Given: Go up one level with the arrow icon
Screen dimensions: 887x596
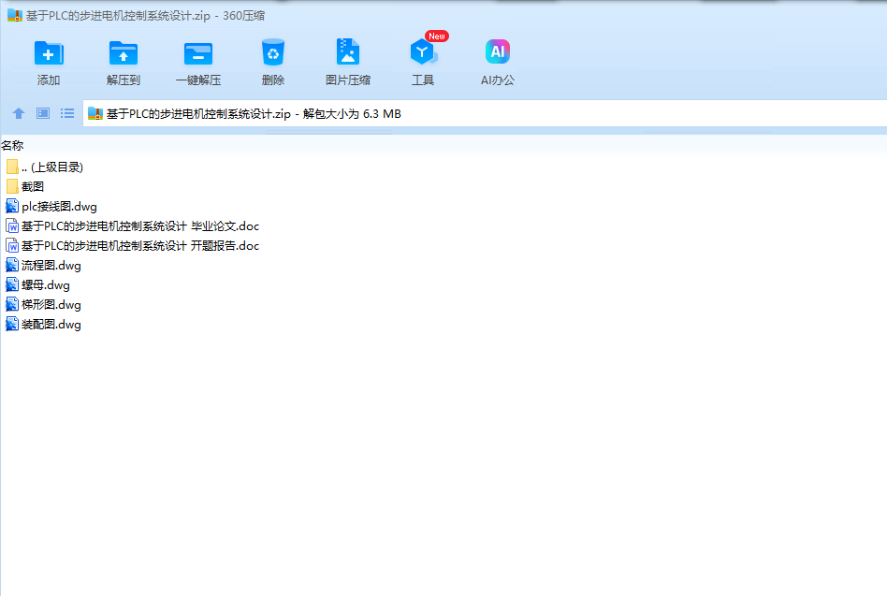Looking at the screenshot, I should tap(19, 113).
